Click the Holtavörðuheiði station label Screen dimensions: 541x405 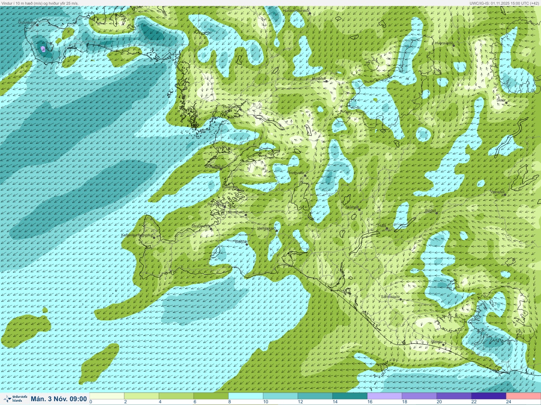click(x=296, y=10)
